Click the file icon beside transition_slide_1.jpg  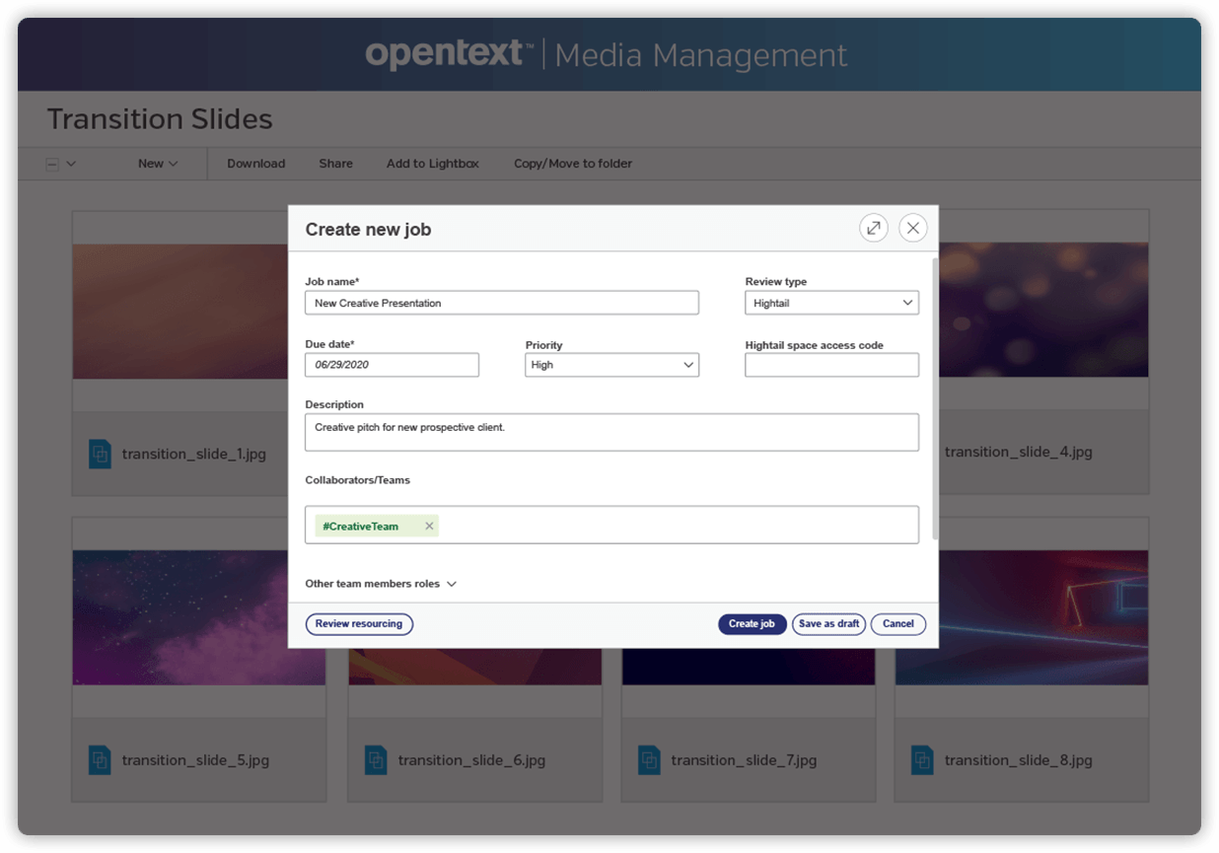click(x=102, y=454)
